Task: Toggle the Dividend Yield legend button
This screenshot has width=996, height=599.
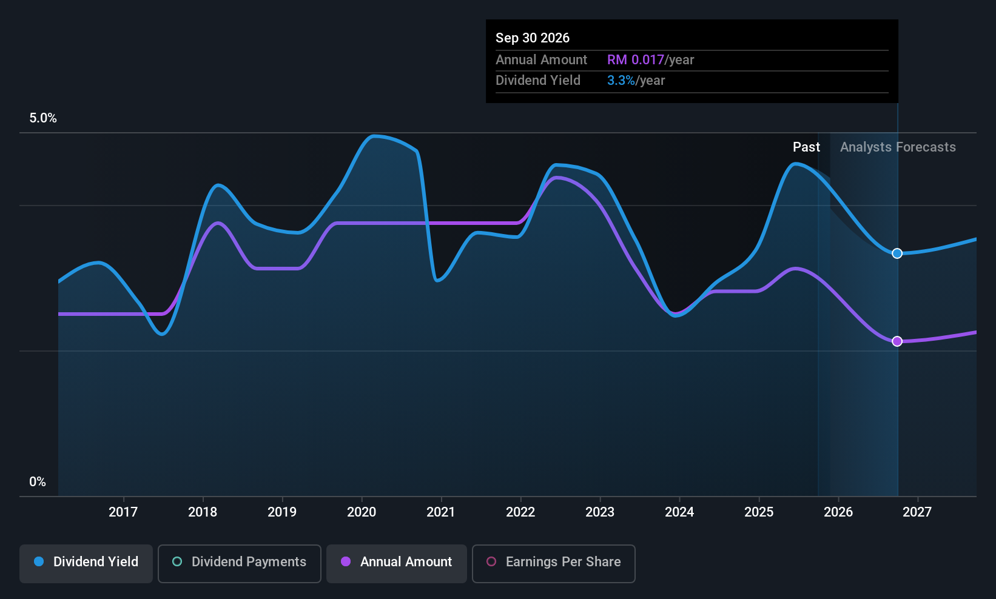Action: (86, 563)
